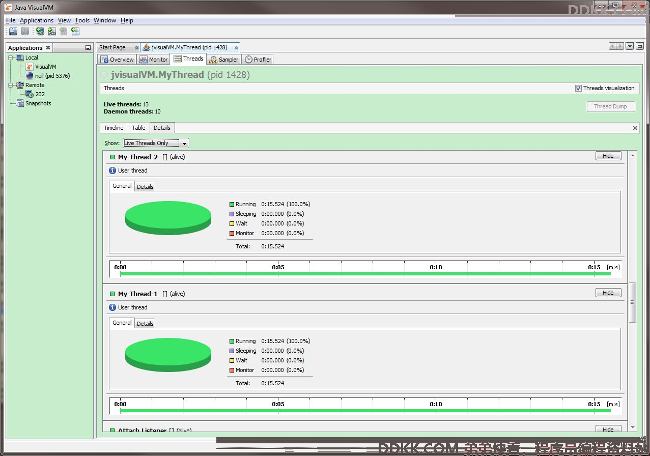Click the null (pid 5376) process icon

30,76
